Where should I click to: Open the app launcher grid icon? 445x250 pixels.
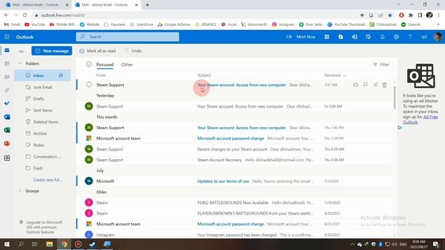click(7, 37)
